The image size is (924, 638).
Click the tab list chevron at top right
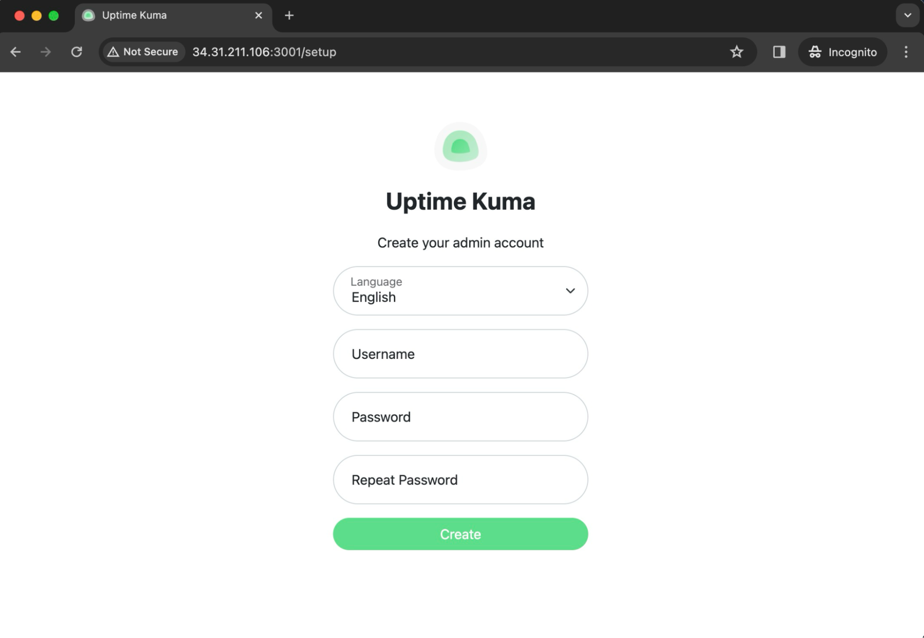tap(907, 15)
